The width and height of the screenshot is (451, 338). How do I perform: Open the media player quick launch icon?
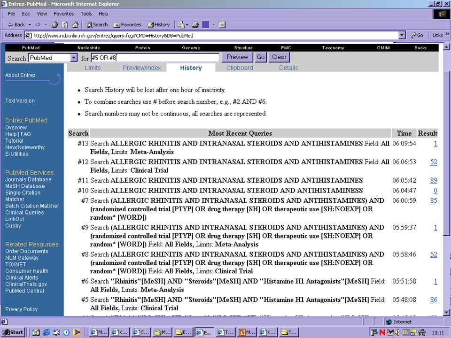[77, 332]
